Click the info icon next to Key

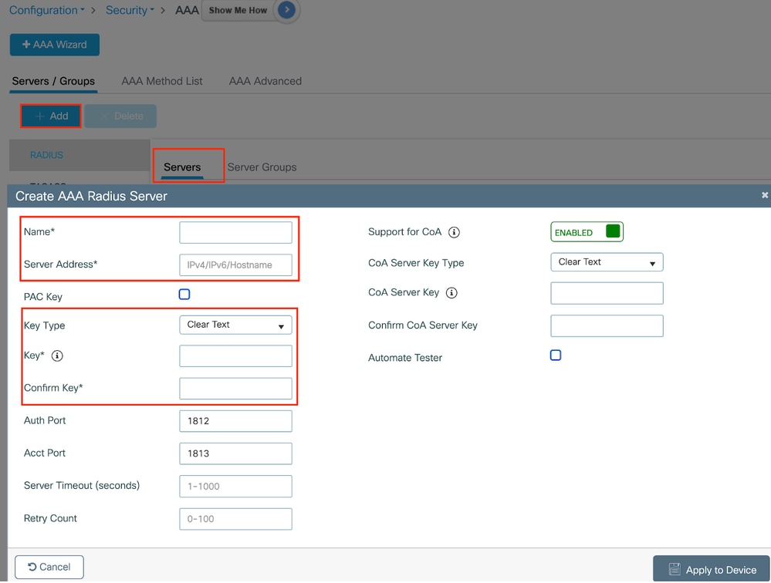[x=57, y=356]
